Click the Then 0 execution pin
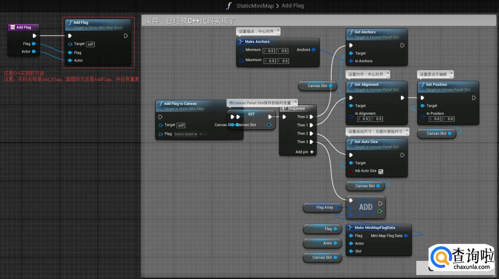 pyautogui.click(x=311, y=117)
